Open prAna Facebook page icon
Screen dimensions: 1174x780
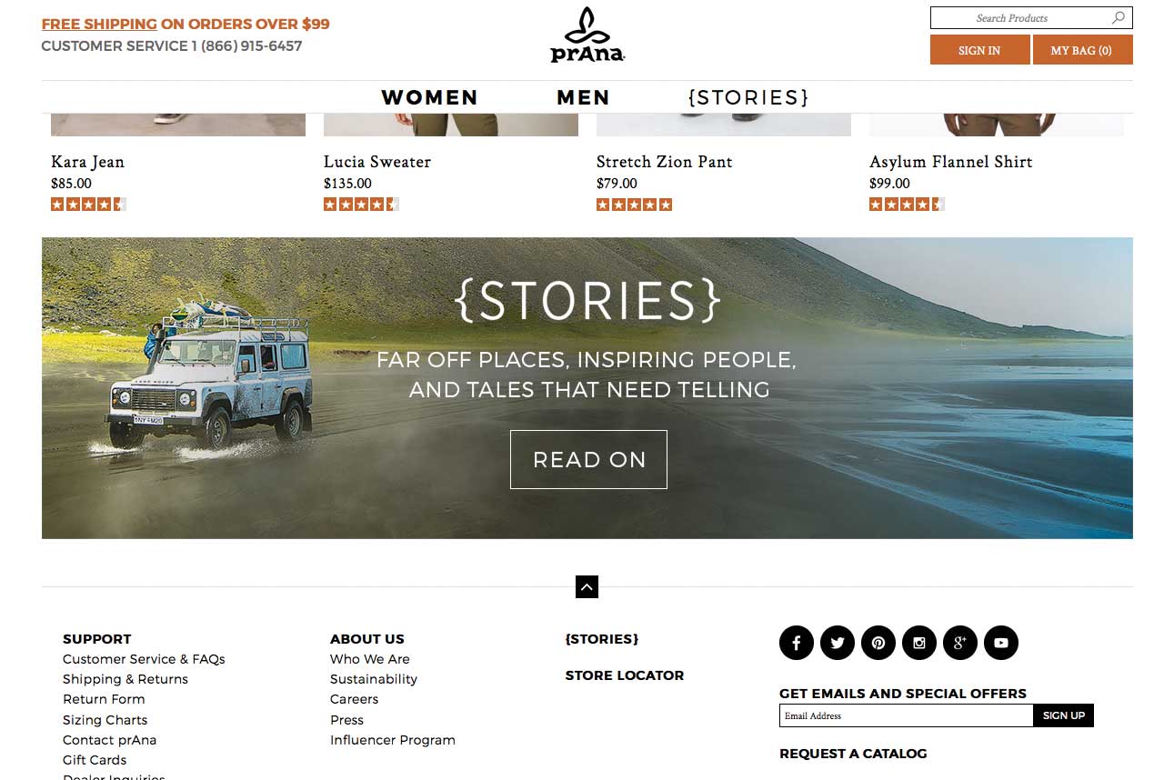796,643
